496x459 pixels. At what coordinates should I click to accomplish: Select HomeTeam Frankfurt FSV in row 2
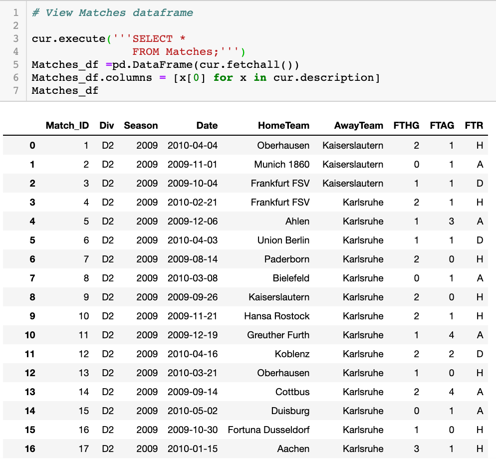point(280,184)
